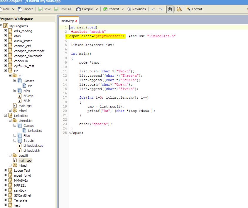This screenshot has height=208, width=248.
Task: Click the Format button
Action: click(194, 9)
